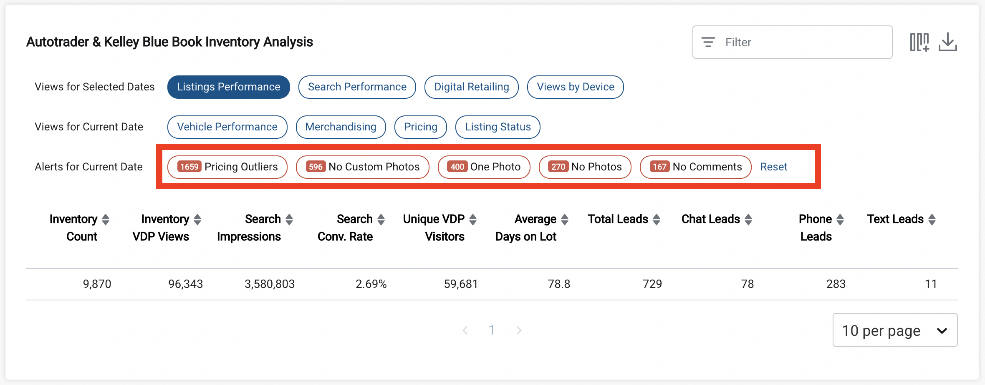Click the 2.69% conversion rate value
Screen dimensions: 985x385
pyautogui.click(x=371, y=284)
